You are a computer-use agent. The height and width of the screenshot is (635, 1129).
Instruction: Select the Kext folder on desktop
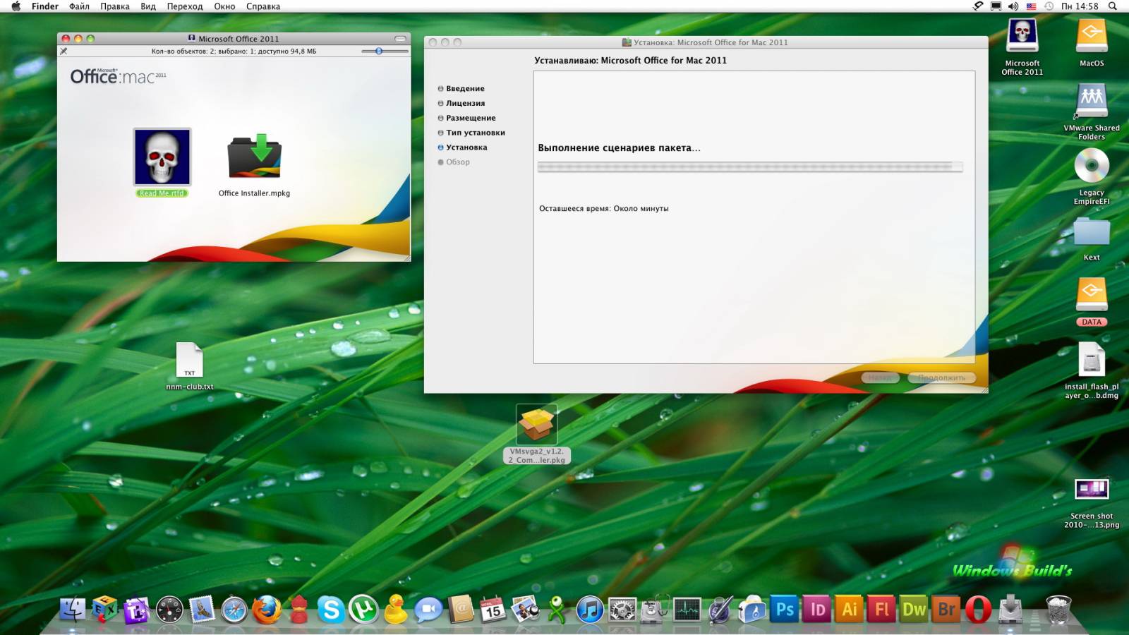click(x=1092, y=239)
